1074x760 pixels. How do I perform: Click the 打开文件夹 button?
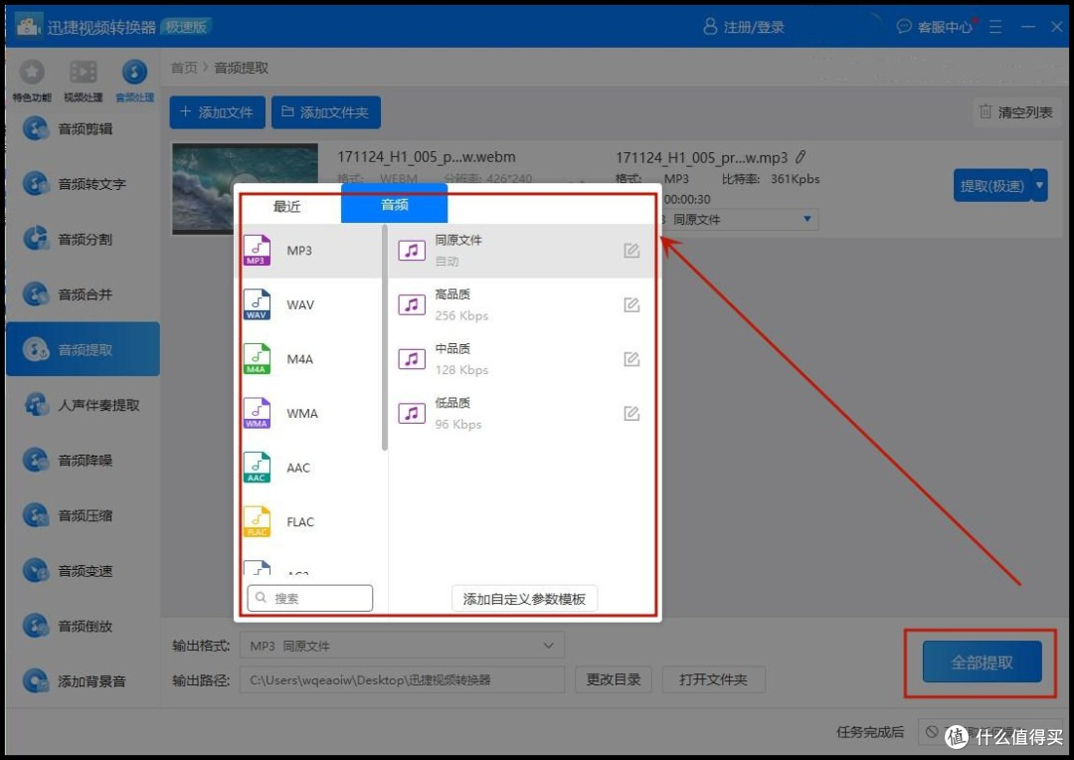point(714,679)
